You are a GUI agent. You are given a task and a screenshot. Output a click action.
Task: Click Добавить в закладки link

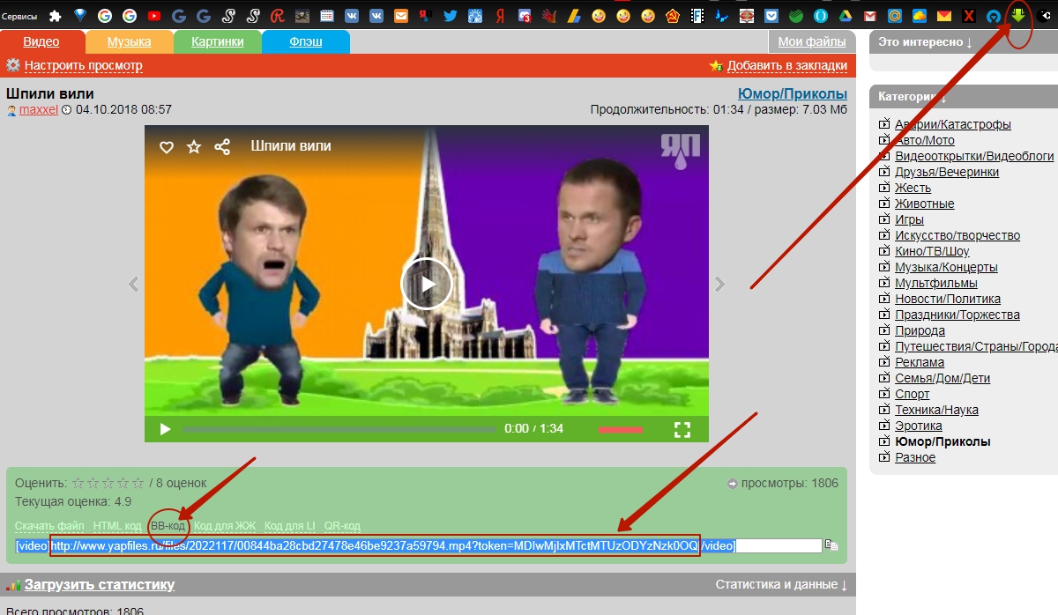click(x=787, y=65)
